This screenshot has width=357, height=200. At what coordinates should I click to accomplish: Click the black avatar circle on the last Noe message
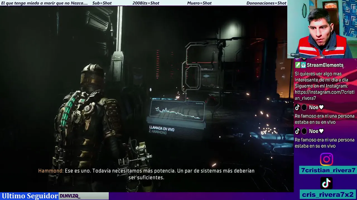(x=304, y=131)
